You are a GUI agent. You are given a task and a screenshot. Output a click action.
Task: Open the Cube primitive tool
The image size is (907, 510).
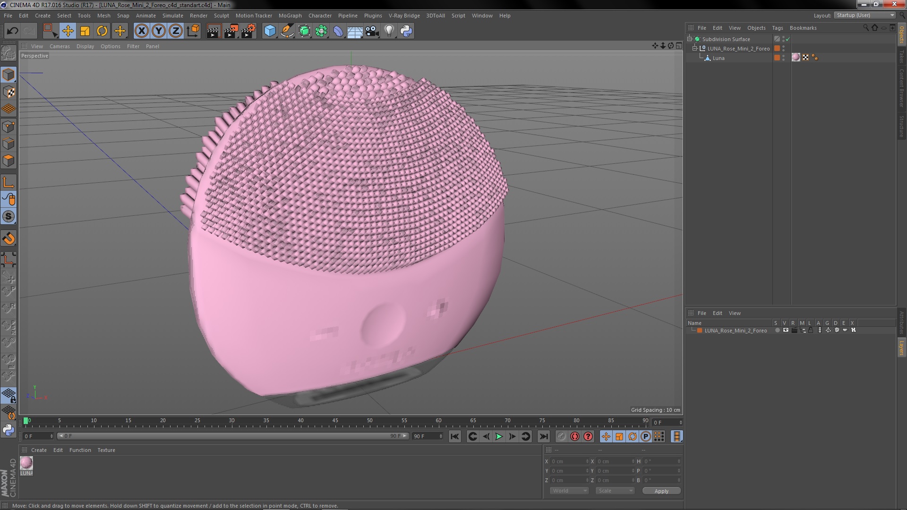pos(270,31)
